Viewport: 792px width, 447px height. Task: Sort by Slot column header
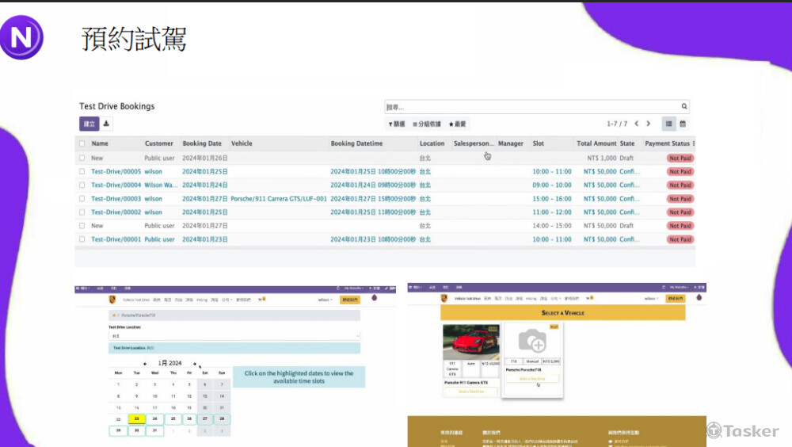click(539, 143)
